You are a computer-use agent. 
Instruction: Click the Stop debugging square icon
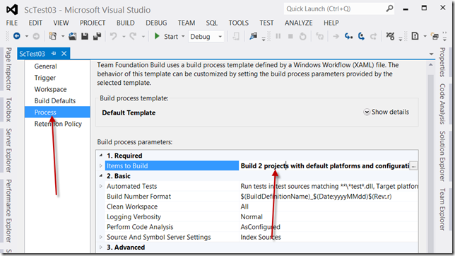290,36
